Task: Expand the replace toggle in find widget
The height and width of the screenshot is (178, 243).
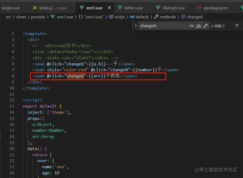Action: point(136,26)
